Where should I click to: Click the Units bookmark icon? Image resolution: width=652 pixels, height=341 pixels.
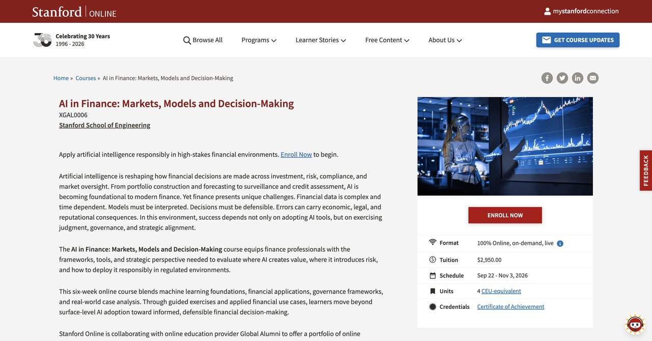pos(433,291)
